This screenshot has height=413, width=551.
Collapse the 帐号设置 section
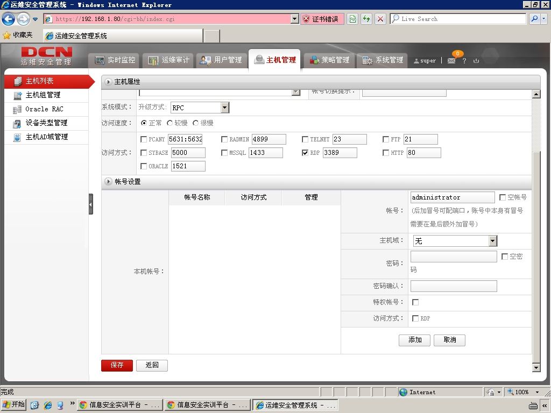(108, 182)
